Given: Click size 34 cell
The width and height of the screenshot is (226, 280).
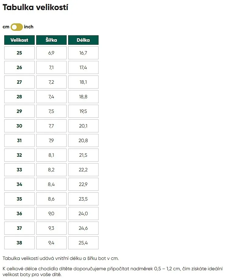Looking at the screenshot, I should 19,184.
